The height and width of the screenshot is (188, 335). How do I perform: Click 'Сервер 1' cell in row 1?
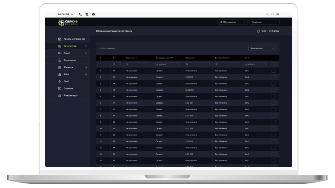[x=160, y=71]
